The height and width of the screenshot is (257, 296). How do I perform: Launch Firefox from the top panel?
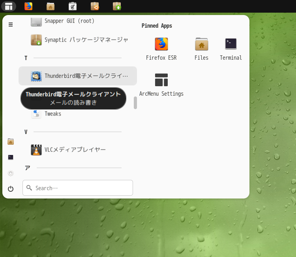point(28,6)
